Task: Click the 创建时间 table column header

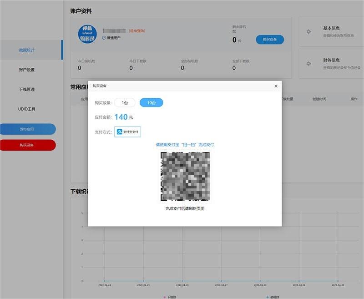Action: point(319,99)
